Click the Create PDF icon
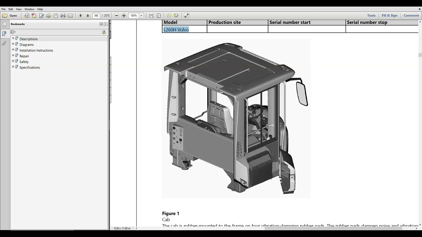 34,15
